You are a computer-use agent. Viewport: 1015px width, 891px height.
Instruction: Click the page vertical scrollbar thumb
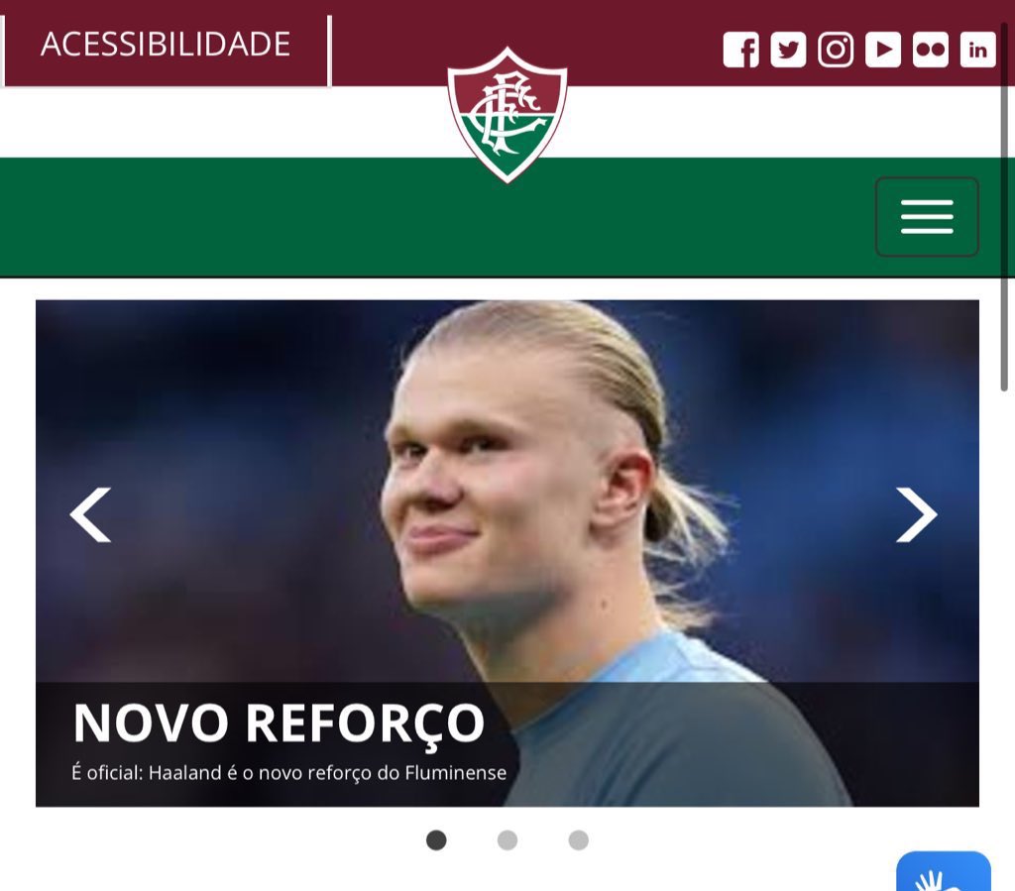click(x=1004, y=207)
